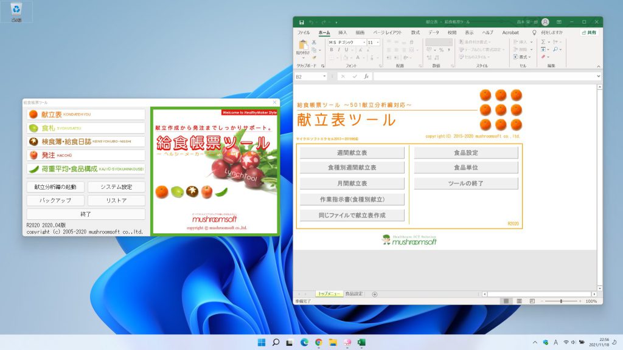The width and height of the screenshot is (623, 350).
Task: Toggle Underline formatting in Excel
Action: (x=346, y=50)
